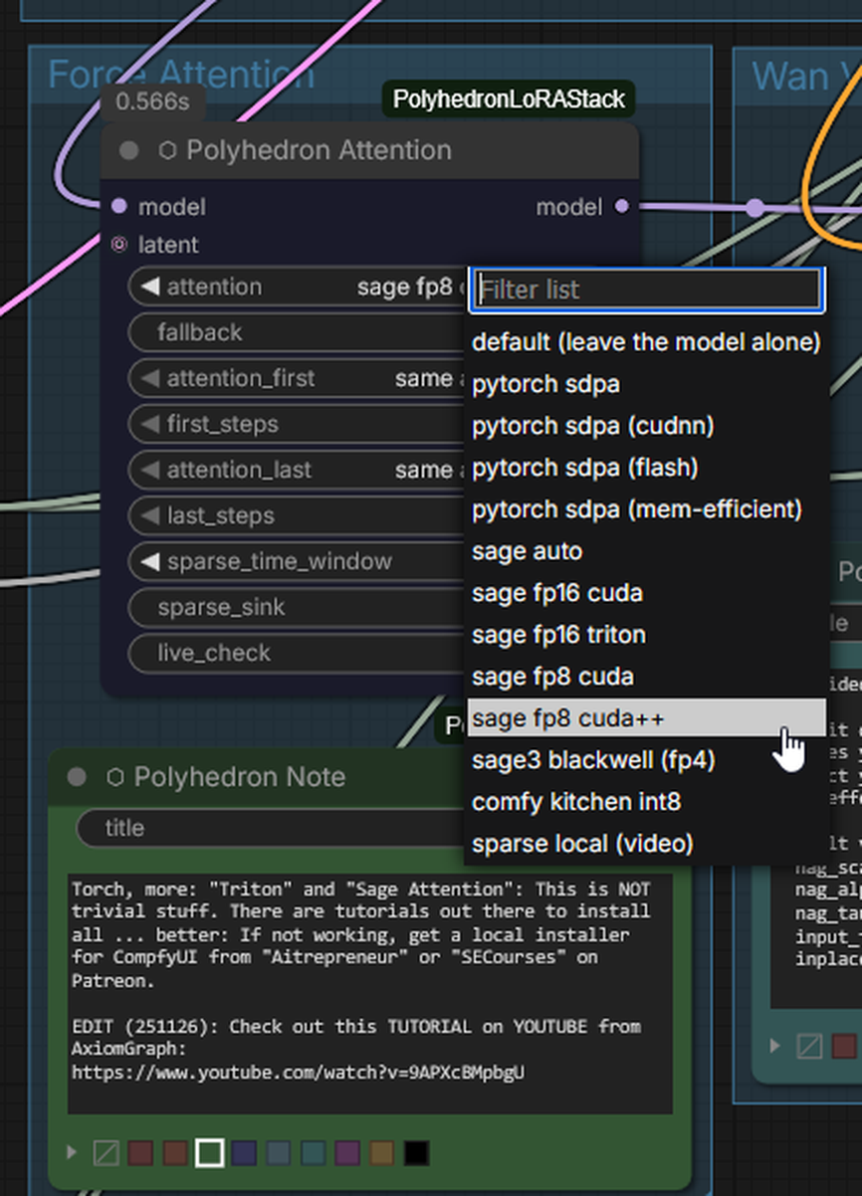This screenshot has width=862, height=1196.
Task: Click the Filter list search box
Action: coord(646,290)
